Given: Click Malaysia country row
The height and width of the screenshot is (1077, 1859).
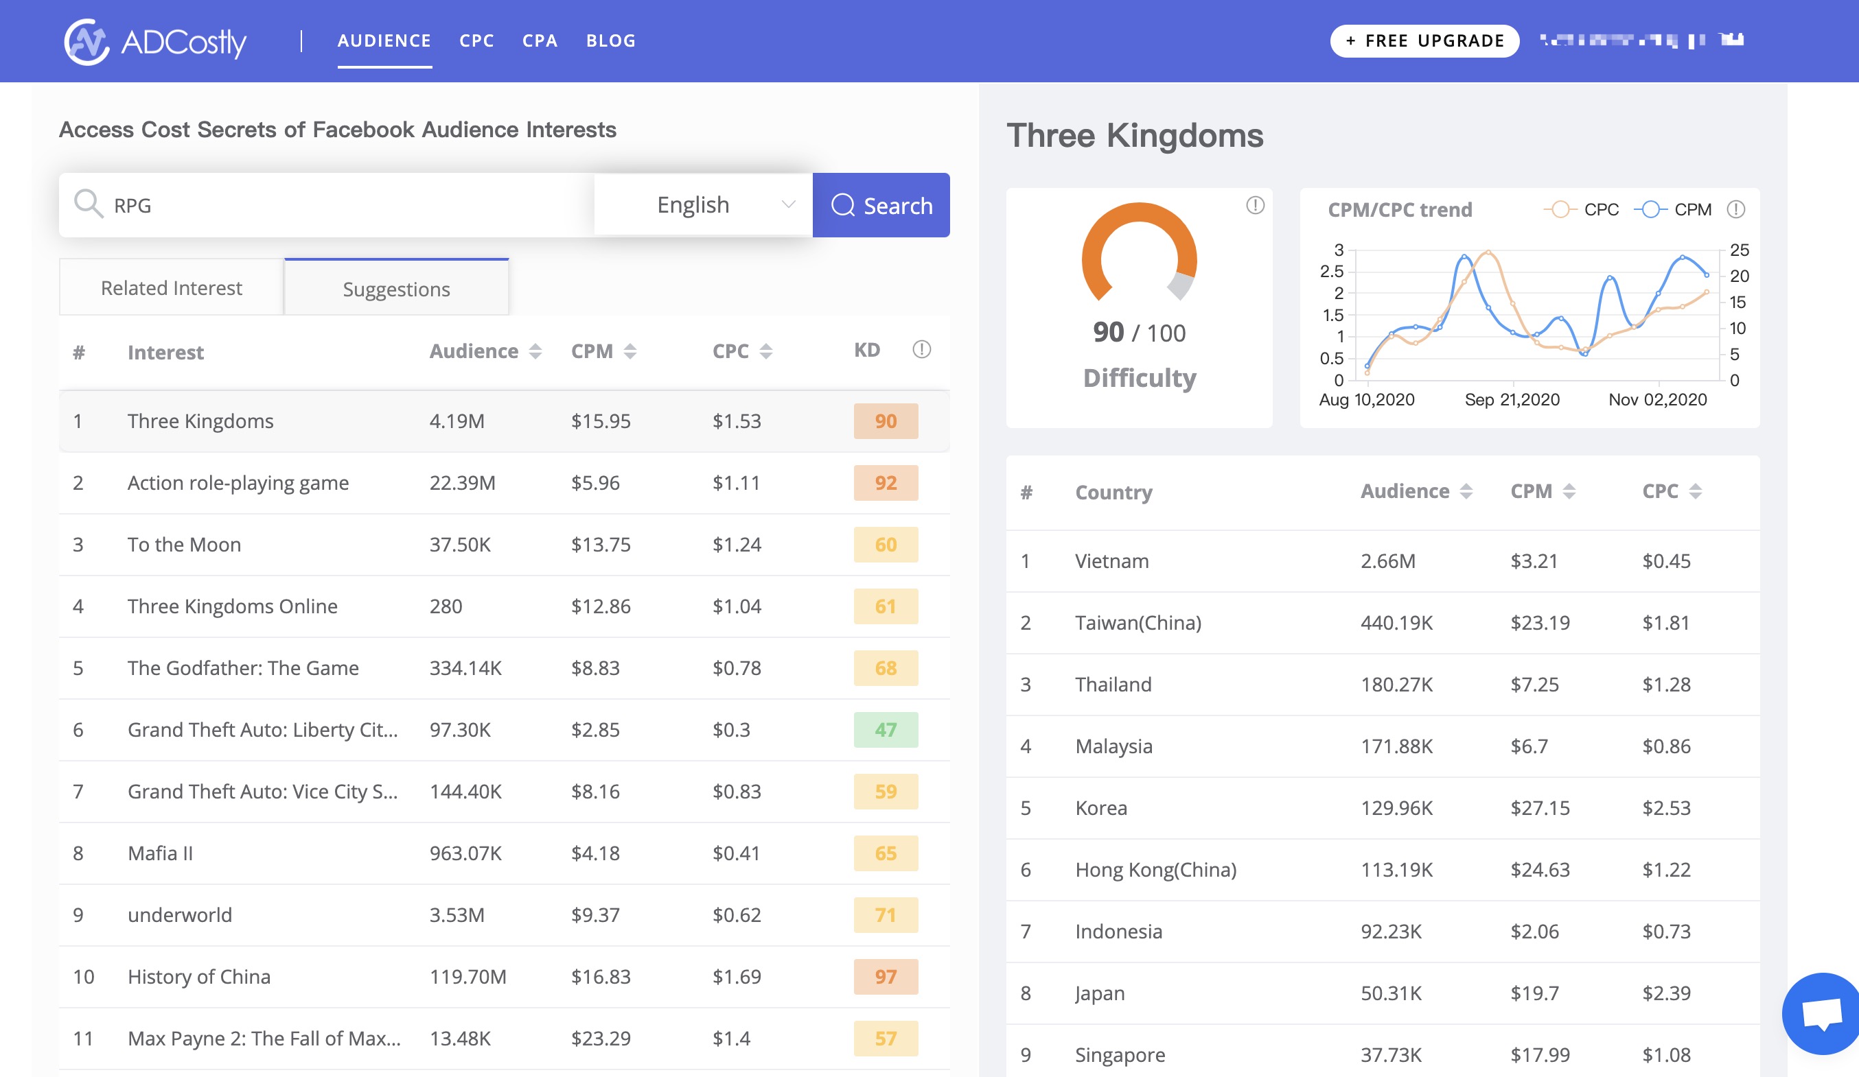Looking at the screenshot, I should click(x=1383, y=746).
